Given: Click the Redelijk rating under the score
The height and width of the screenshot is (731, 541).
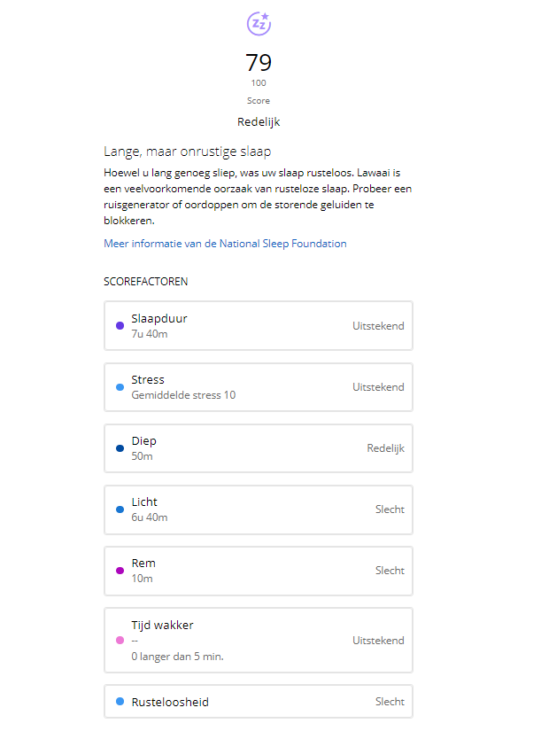Looking at the screenshot, I should tap(259, 121).
